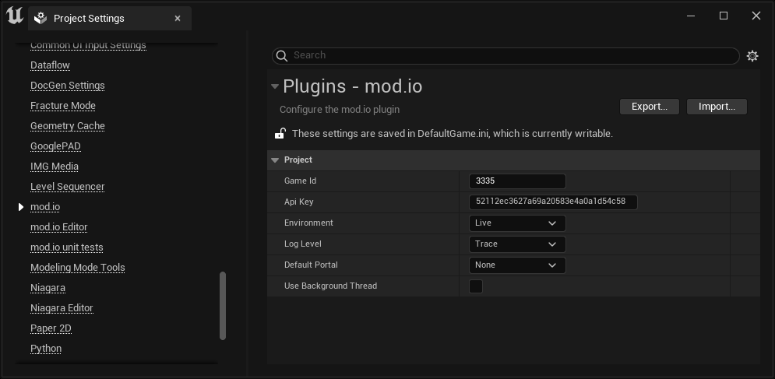Screen dimensions: 775x379
Task: Click the Use Background Thread label
Action: (331, 286)
